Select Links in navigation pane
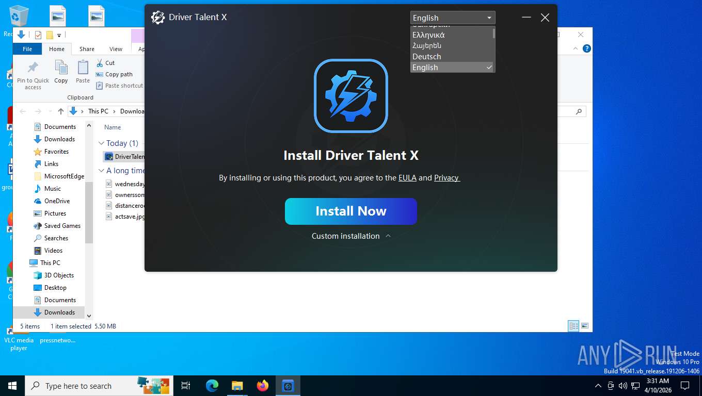702x396 pixels. coord(51,164)
